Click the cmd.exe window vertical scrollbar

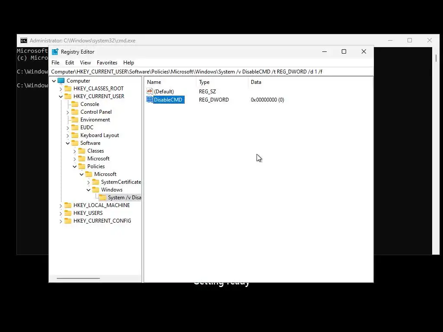coord(436,57)
